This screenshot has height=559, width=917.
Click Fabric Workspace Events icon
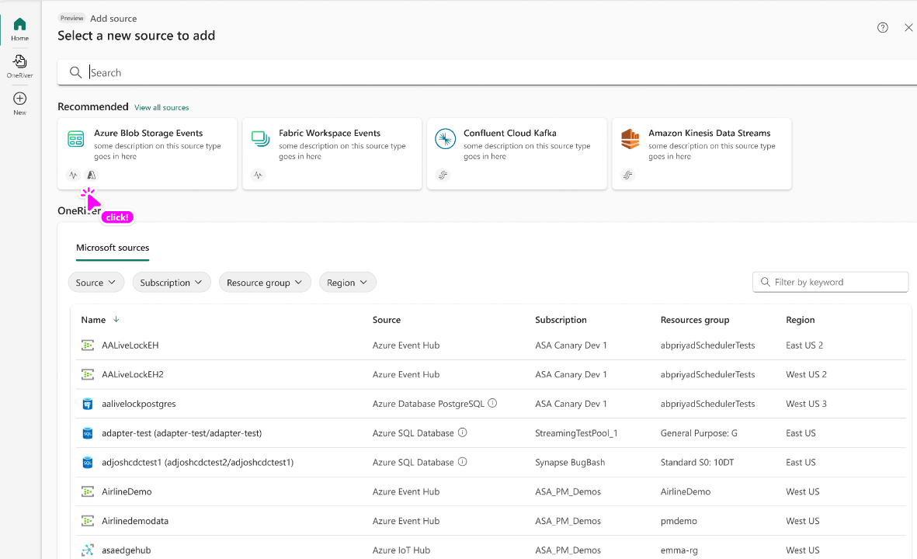pyautogui.click(x=261, y=138)
